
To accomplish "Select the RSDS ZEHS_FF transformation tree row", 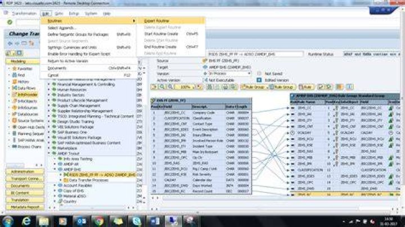I will 100,175.
